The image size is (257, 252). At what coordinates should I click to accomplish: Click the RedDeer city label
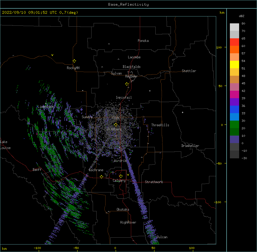click(x=131, y=76)
